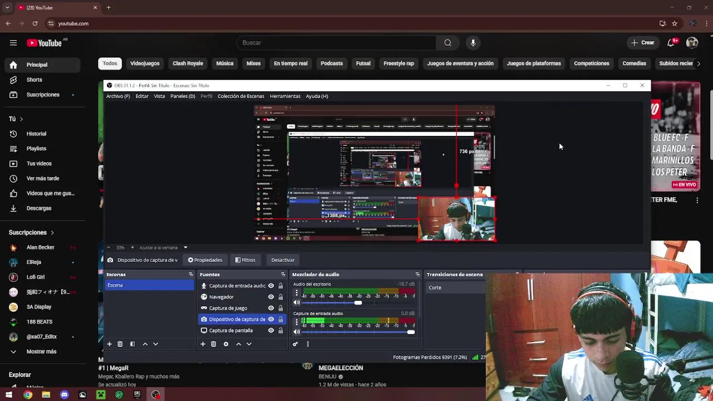Add a new scene in Escenas
Image resolution: width=713 pixels, height=401 pixels.
coord(109,344)
